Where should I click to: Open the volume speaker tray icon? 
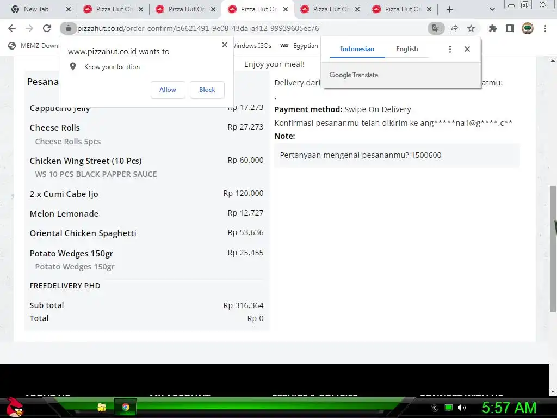462,408
